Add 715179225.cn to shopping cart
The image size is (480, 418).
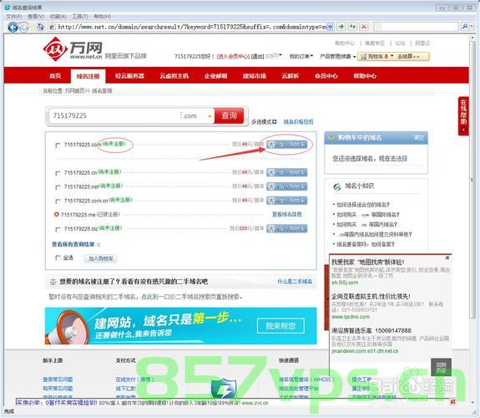(287, 172)
